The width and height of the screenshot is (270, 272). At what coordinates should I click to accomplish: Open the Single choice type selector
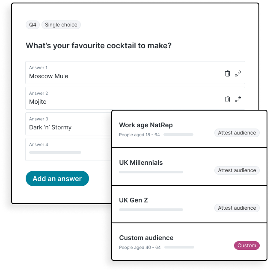61,25
